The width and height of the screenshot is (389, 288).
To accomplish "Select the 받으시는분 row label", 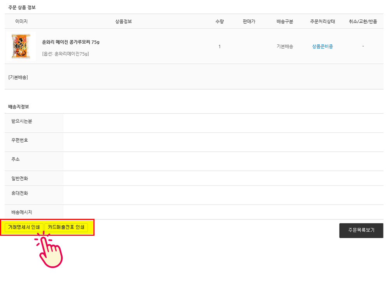I will [x=22, y=121].
